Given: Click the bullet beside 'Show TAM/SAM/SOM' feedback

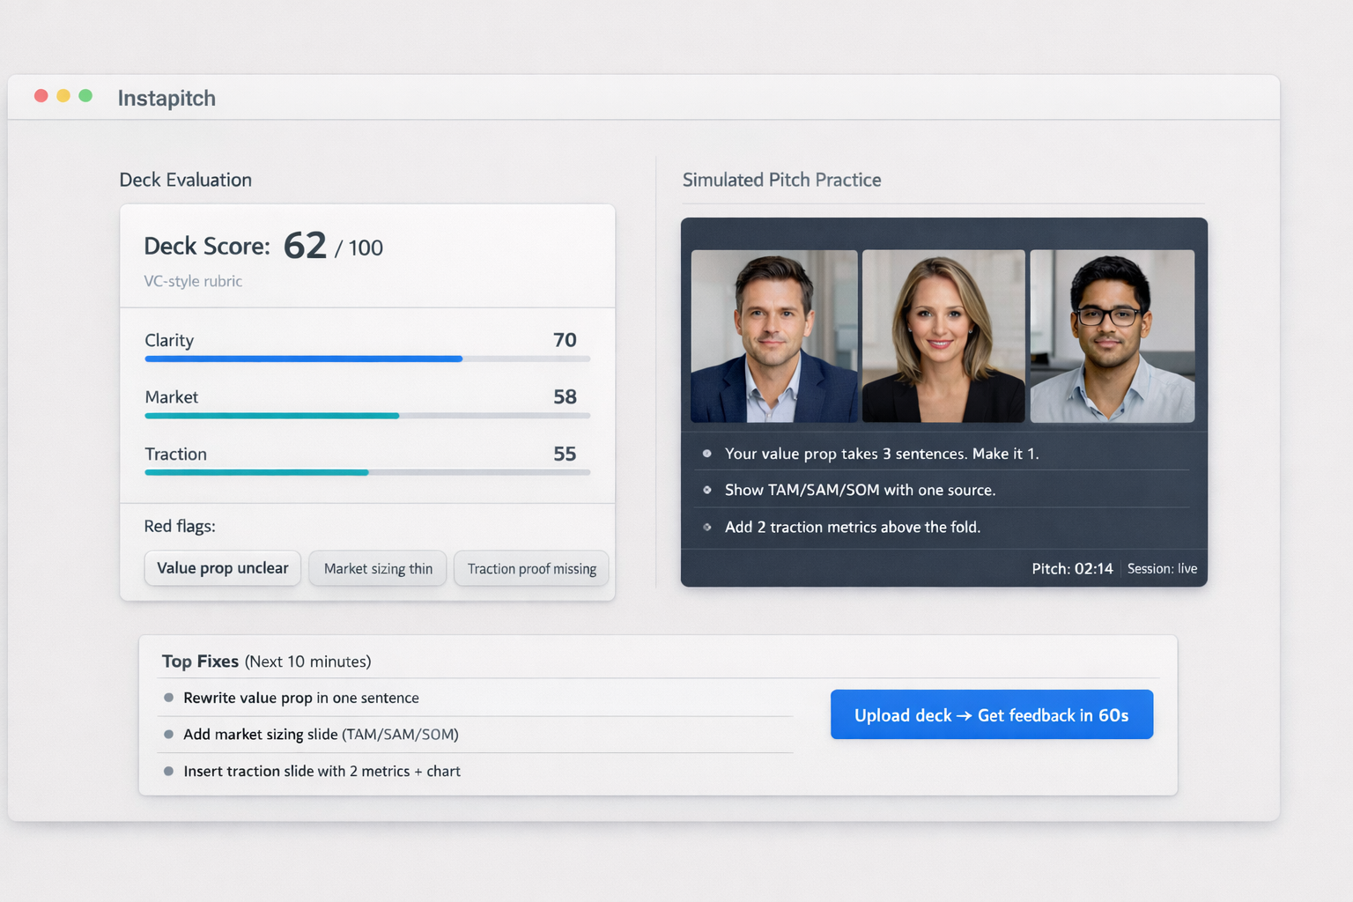Looking at the screenshot, I should point(707,491).
